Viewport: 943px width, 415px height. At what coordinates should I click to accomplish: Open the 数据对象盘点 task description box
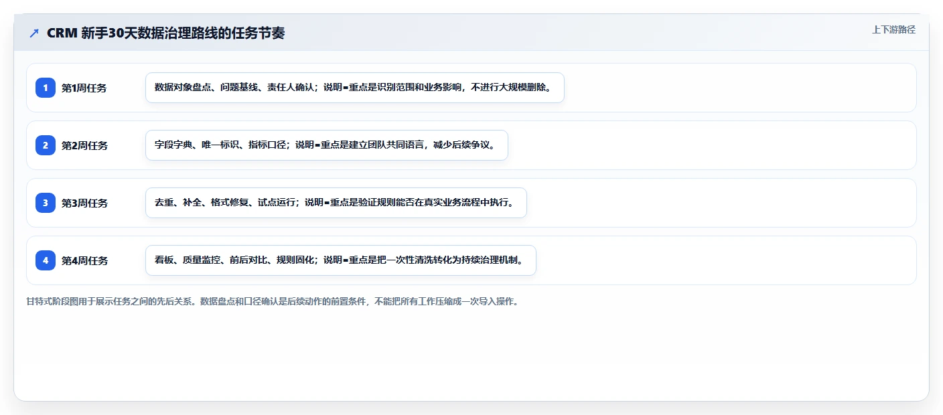pyautogui.click(x=355, y=88)
